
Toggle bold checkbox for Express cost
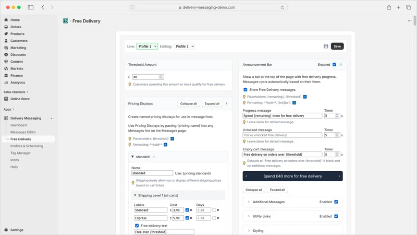(187, 218)
